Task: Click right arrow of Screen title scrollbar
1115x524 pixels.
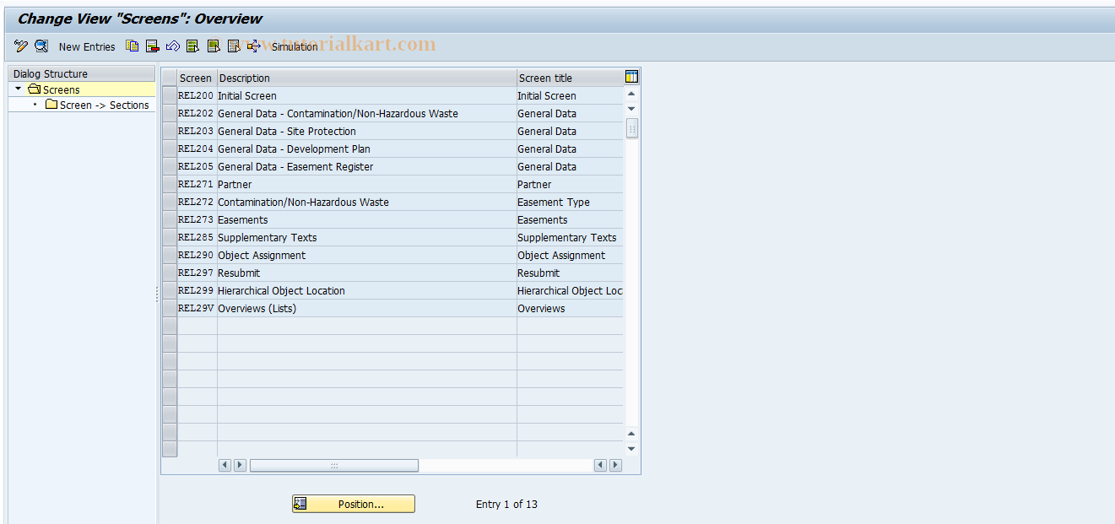Action: [x=615, y=465]
